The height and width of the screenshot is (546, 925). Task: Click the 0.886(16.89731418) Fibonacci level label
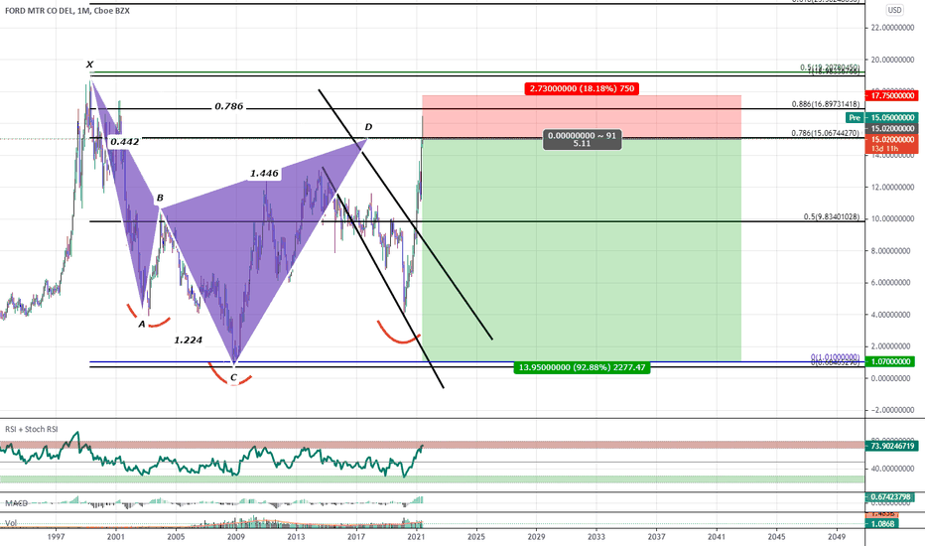[826, 104]
